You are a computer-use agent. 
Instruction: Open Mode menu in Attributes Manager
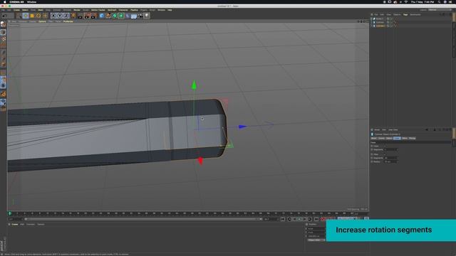coord(377,129)
